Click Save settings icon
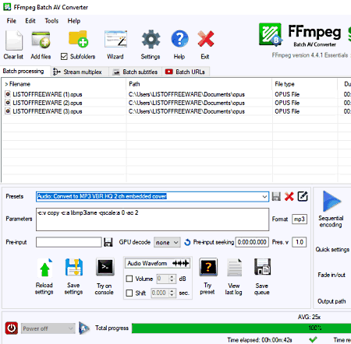 [74, 267]
